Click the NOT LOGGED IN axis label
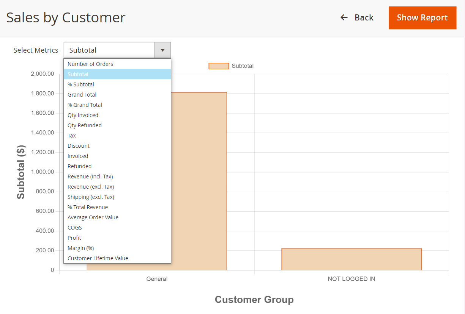The height and width of the screenshot is (314, 465). coord(352,279)
